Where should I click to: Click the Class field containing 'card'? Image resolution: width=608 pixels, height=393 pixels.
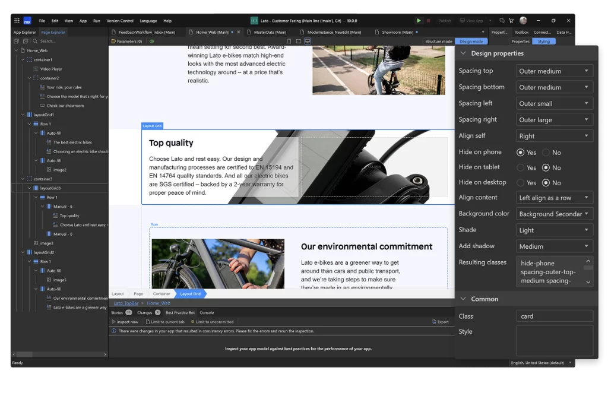pos(554,316)
